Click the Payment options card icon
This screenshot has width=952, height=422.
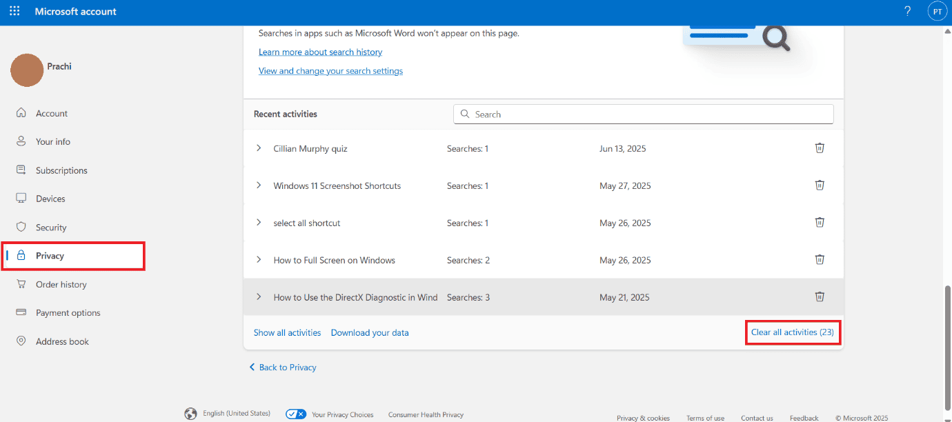21,313
